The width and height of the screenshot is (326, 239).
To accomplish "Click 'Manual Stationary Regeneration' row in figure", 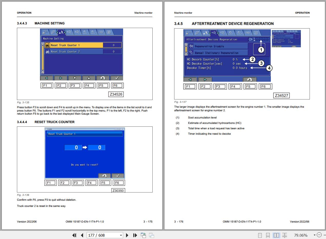I will click(x=218, y=53).
